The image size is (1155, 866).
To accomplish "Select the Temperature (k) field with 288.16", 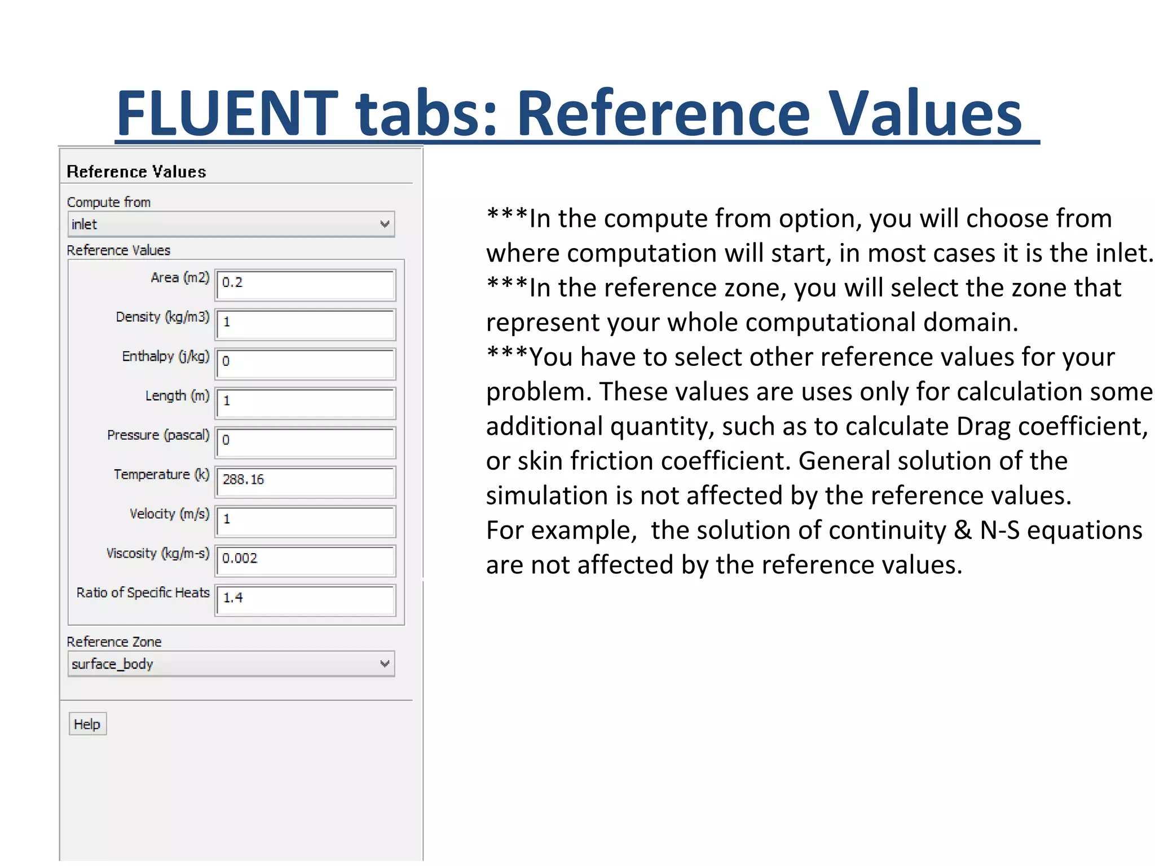I will click(x=306, y=482).
